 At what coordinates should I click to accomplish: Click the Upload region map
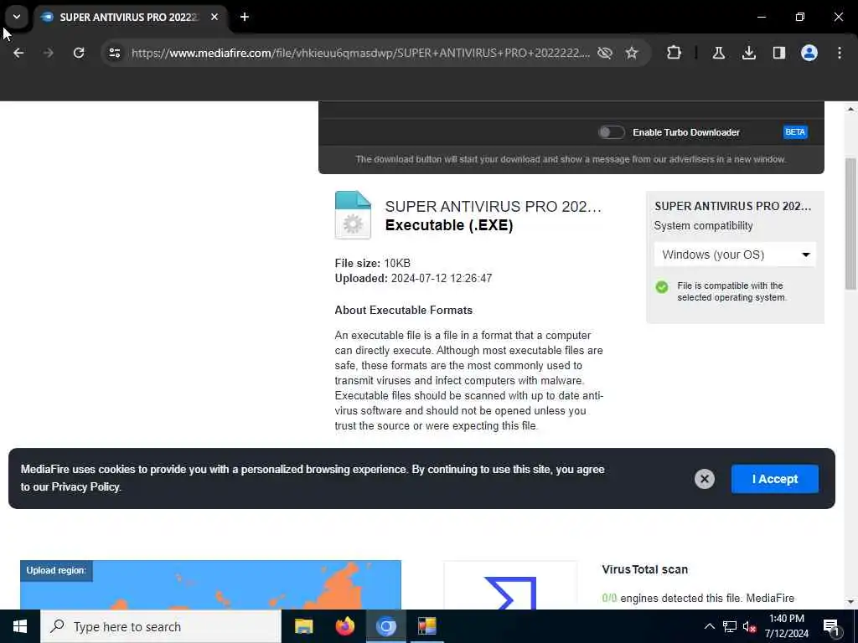210,585
